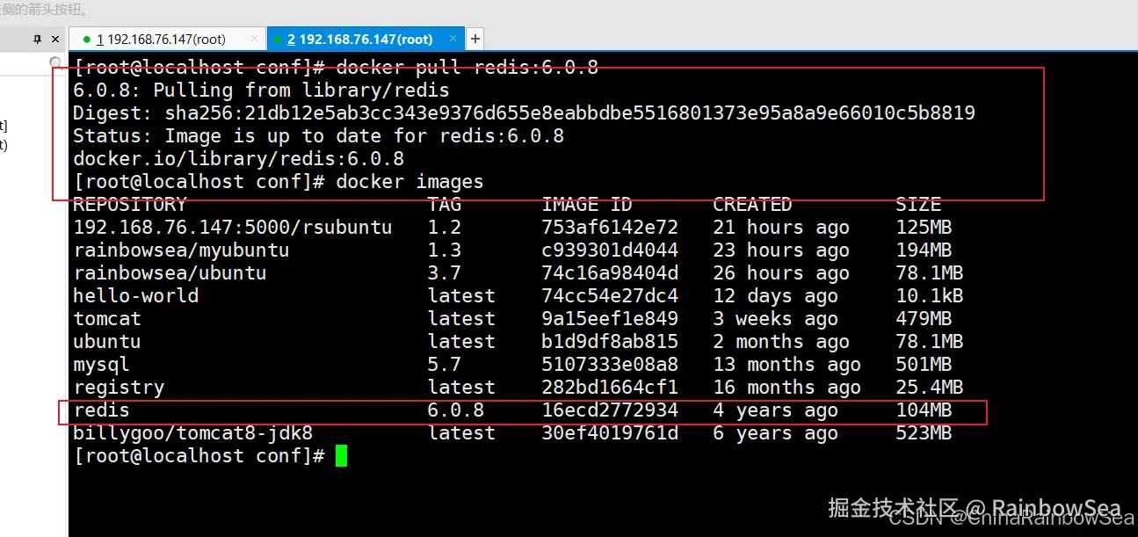Click image ID '5107333e08a8'
The width and height of the screenshot is (1138, 537).
point(610,364)
